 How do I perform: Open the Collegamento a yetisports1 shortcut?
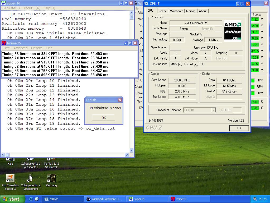pyautogui.click(x=31, y=163)
